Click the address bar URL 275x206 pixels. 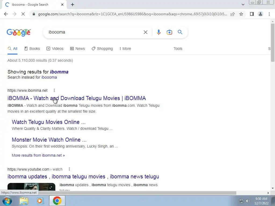tap(132, 14)
